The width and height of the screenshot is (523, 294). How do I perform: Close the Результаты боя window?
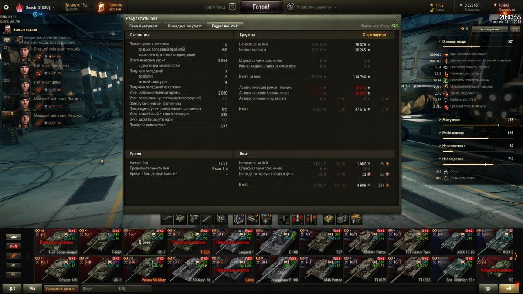pos(397,18)
